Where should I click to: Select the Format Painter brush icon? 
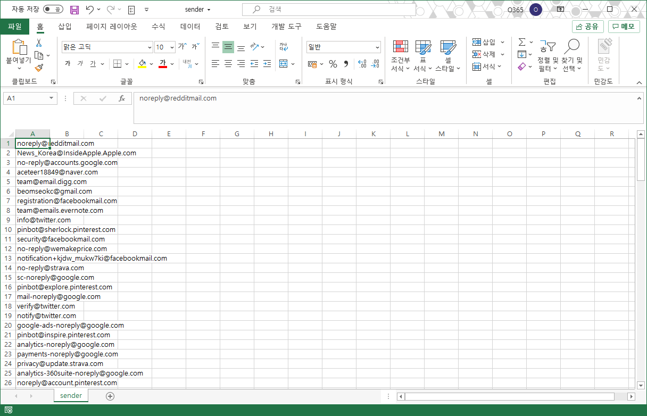coord(39,68)
